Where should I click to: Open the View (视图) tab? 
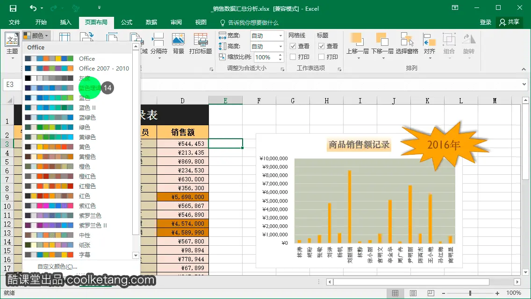tap(201, 22)
